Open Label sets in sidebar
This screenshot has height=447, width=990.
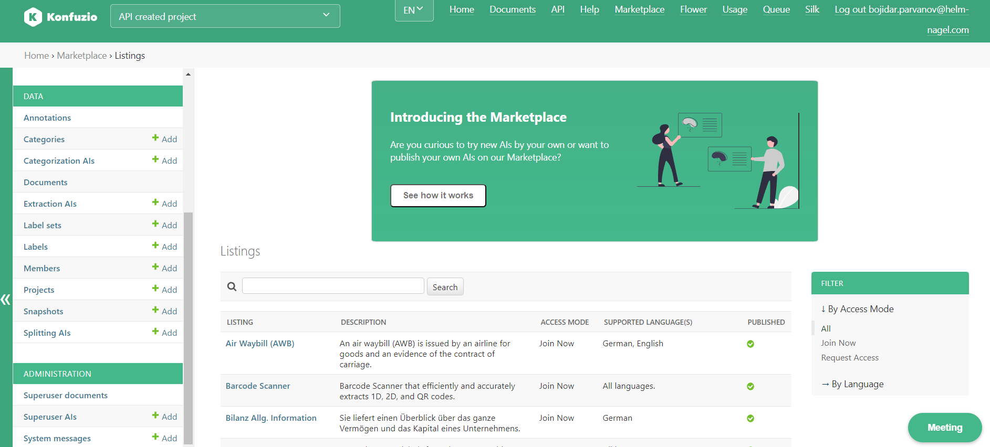pyautogui.click(x=43, y=226)
